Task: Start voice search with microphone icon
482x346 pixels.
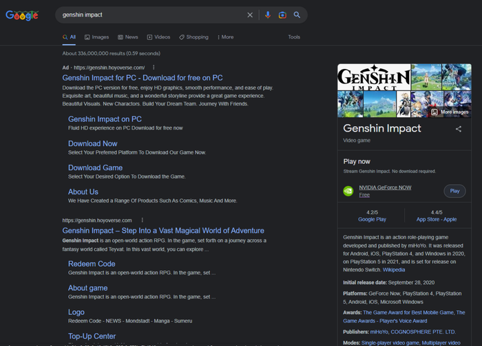Action: click(x=268, y=14)
